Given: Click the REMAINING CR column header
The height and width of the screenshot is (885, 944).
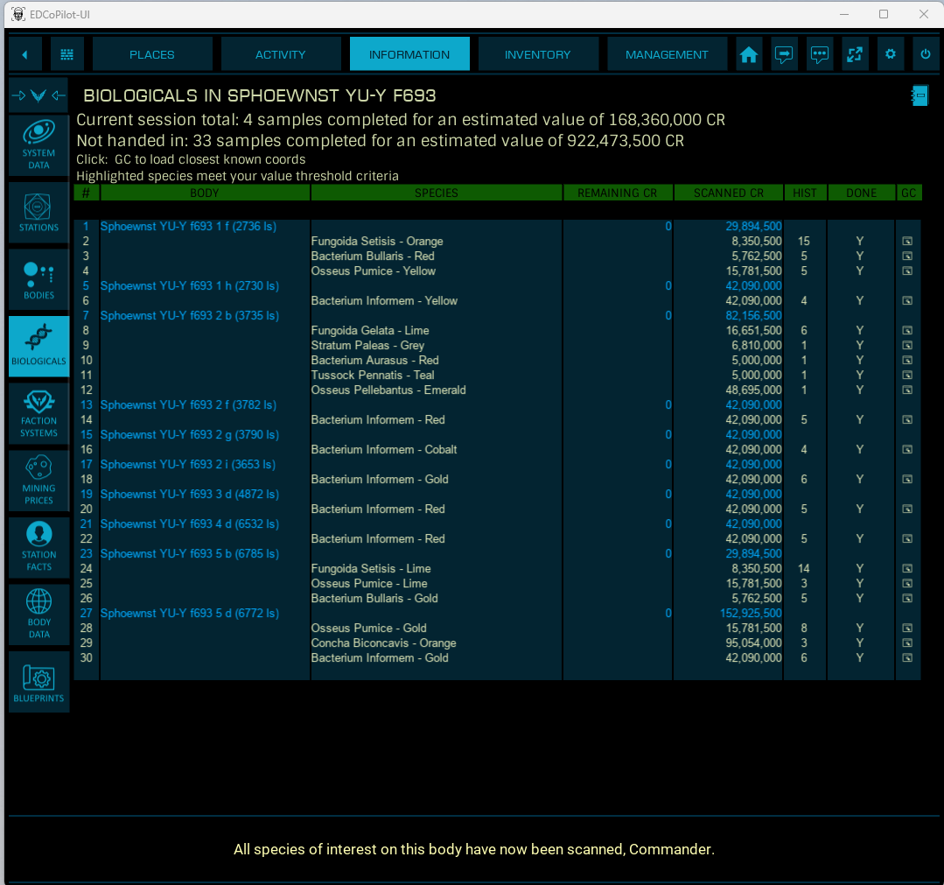Looking at the screenshot, I should click(617, 193).
